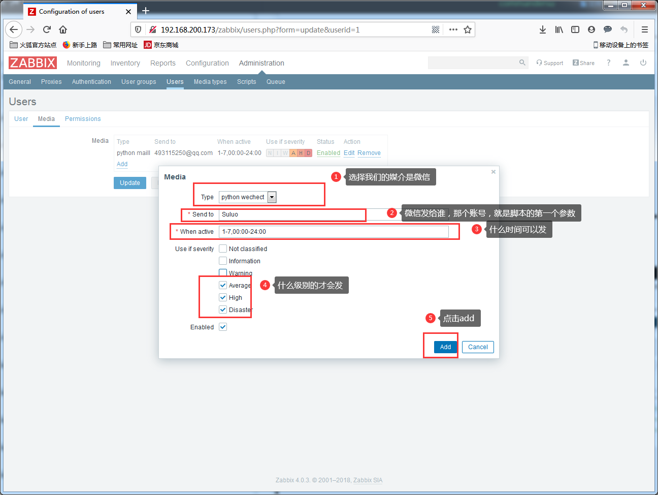Viewport: 658px width, 495px height.
Task: Open page actions three-dot menu
Action: pyautogui.click(x=453, y=29)
